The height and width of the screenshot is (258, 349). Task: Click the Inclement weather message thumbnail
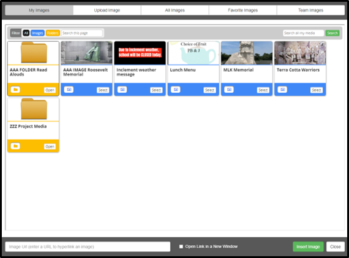(x=140, y=53)
